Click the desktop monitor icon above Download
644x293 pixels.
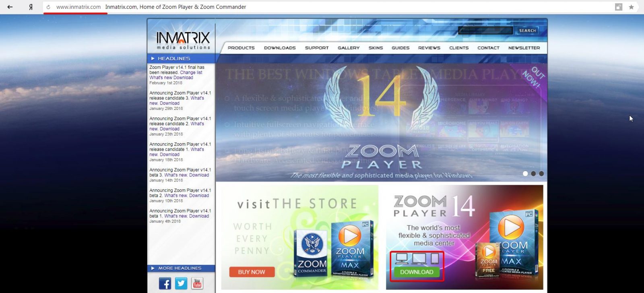pyautogui.click(x=402, y=258)
